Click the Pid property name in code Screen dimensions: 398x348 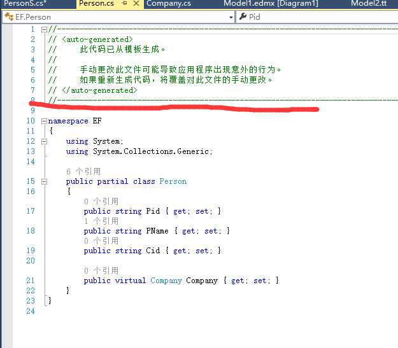(x=153, y=211)
